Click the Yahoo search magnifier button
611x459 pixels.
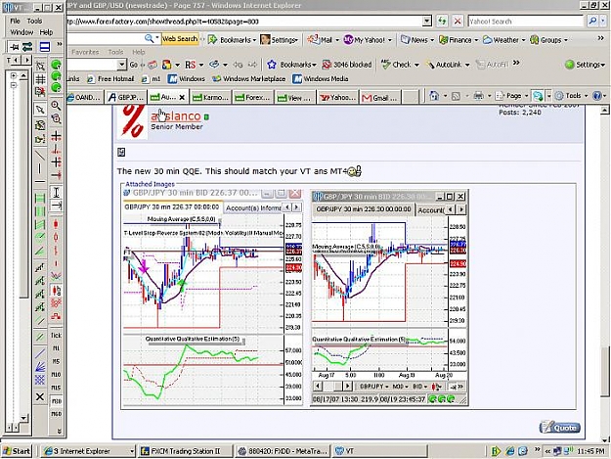[592, 22]
